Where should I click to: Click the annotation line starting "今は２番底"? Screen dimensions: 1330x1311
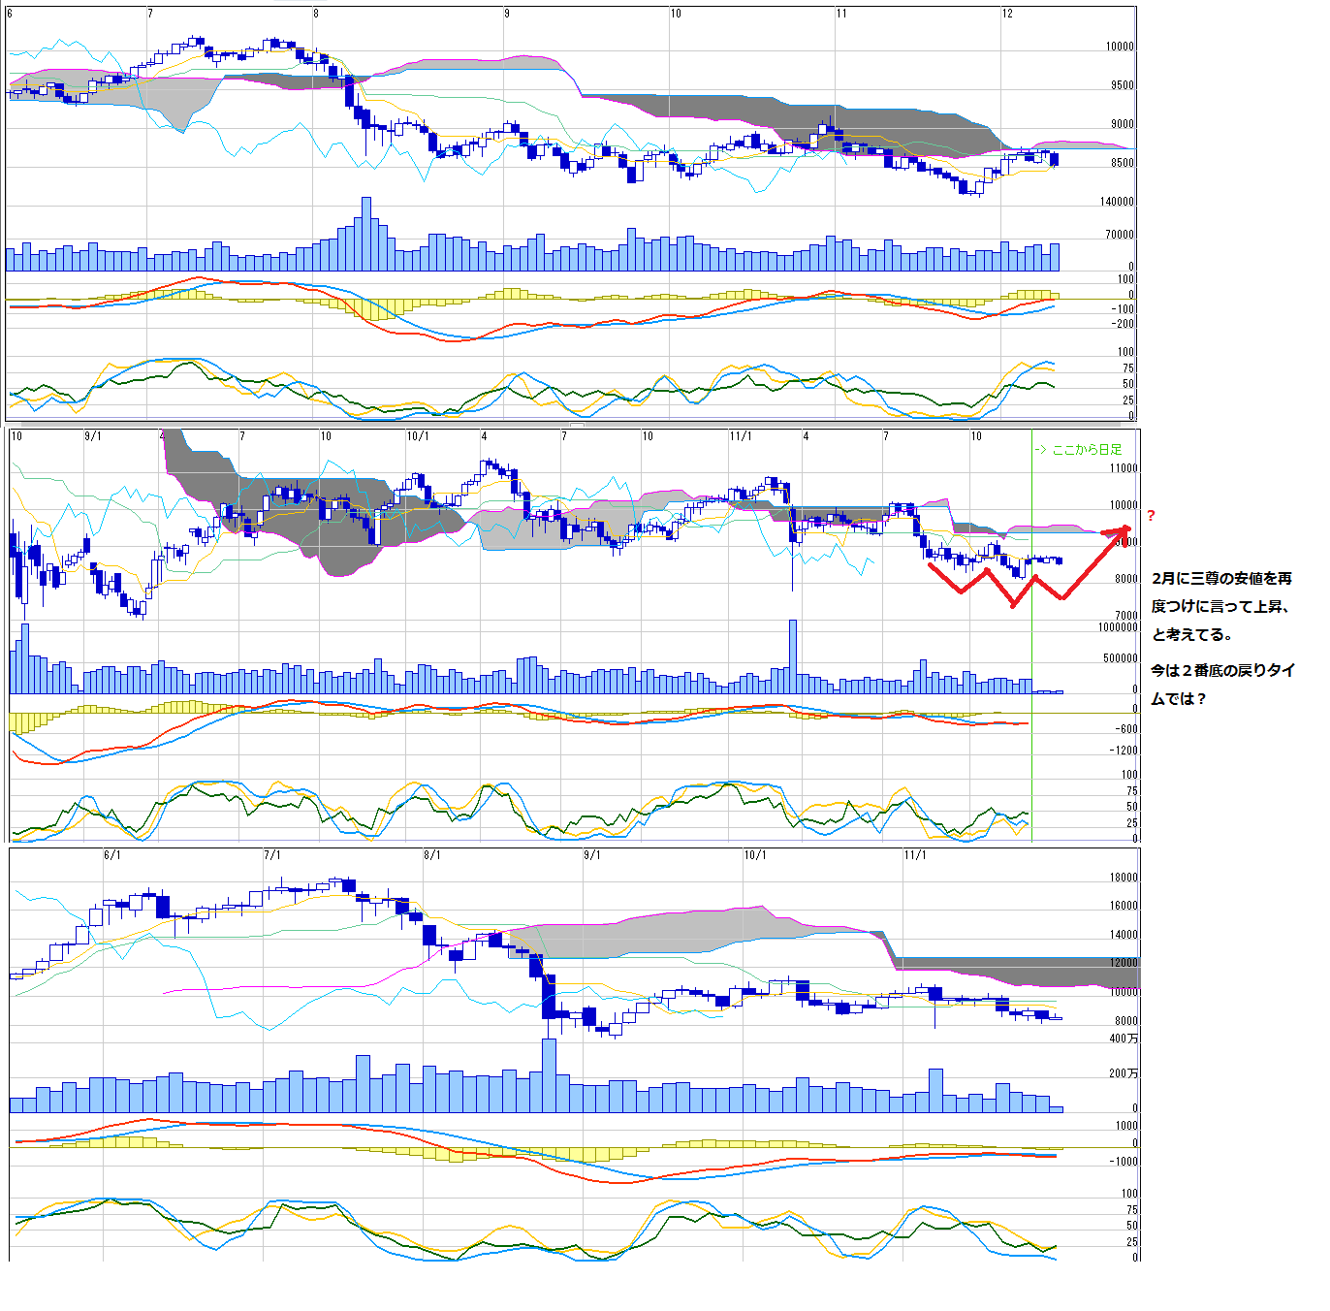pyautogui.click(x=1222, y=671)
